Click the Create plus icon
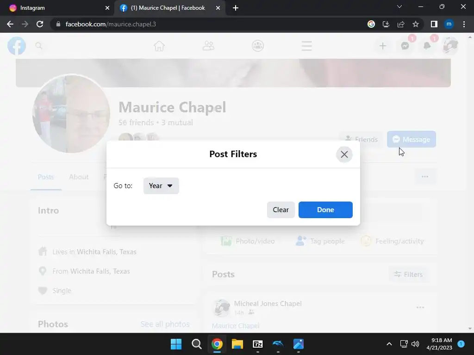The image size is (474, 355). (x=383, y=46)
